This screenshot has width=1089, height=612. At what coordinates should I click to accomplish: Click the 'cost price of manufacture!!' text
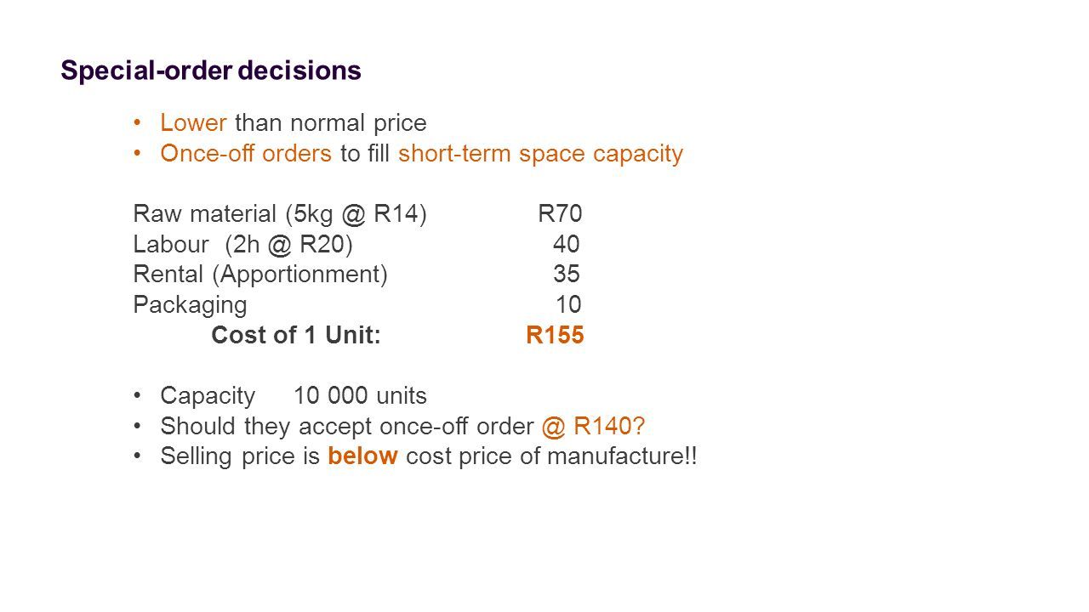point(551,457)
